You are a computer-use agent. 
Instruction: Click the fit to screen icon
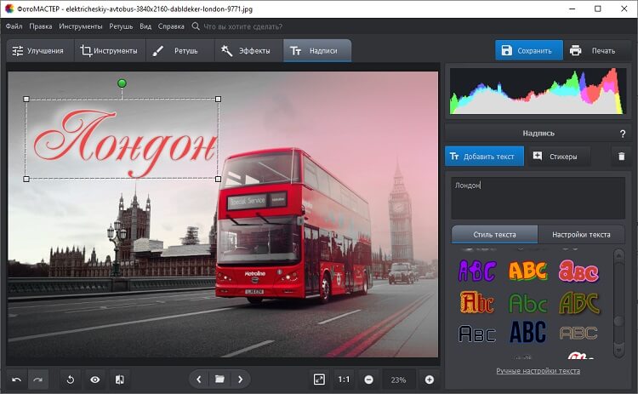point(319,379)
